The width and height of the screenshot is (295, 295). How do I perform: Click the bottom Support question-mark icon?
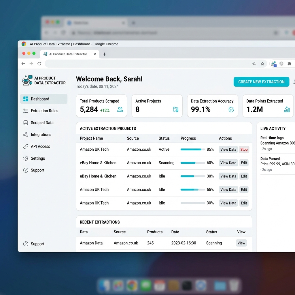click(x=26, y=244)
